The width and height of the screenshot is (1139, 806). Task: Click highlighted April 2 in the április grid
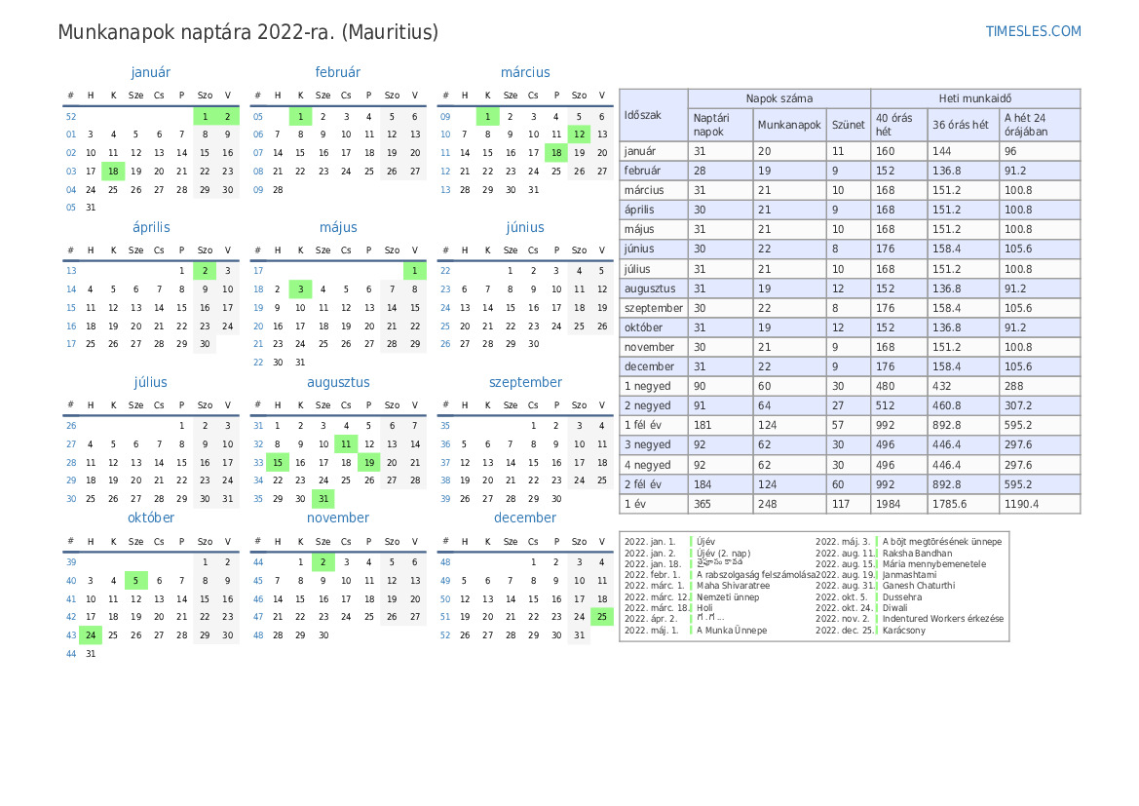(x=205, y=270)
